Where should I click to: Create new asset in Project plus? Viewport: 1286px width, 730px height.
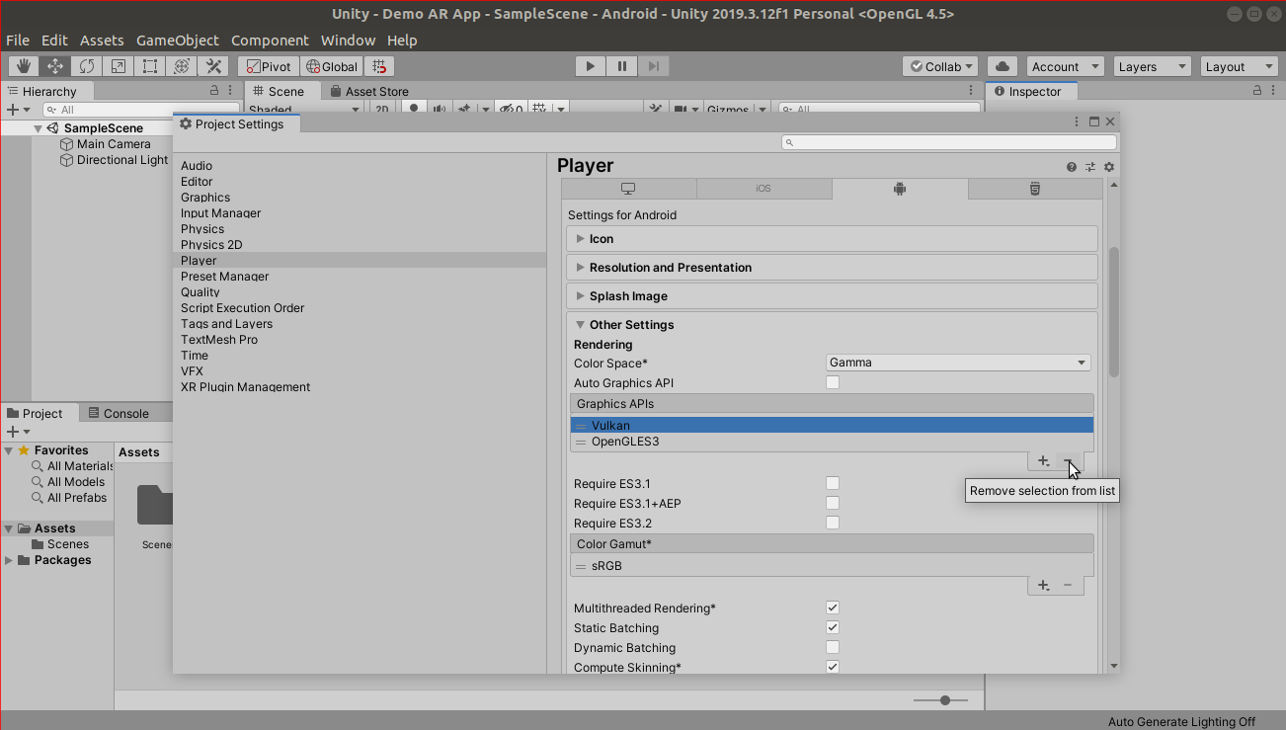click(x=17, y=432)
